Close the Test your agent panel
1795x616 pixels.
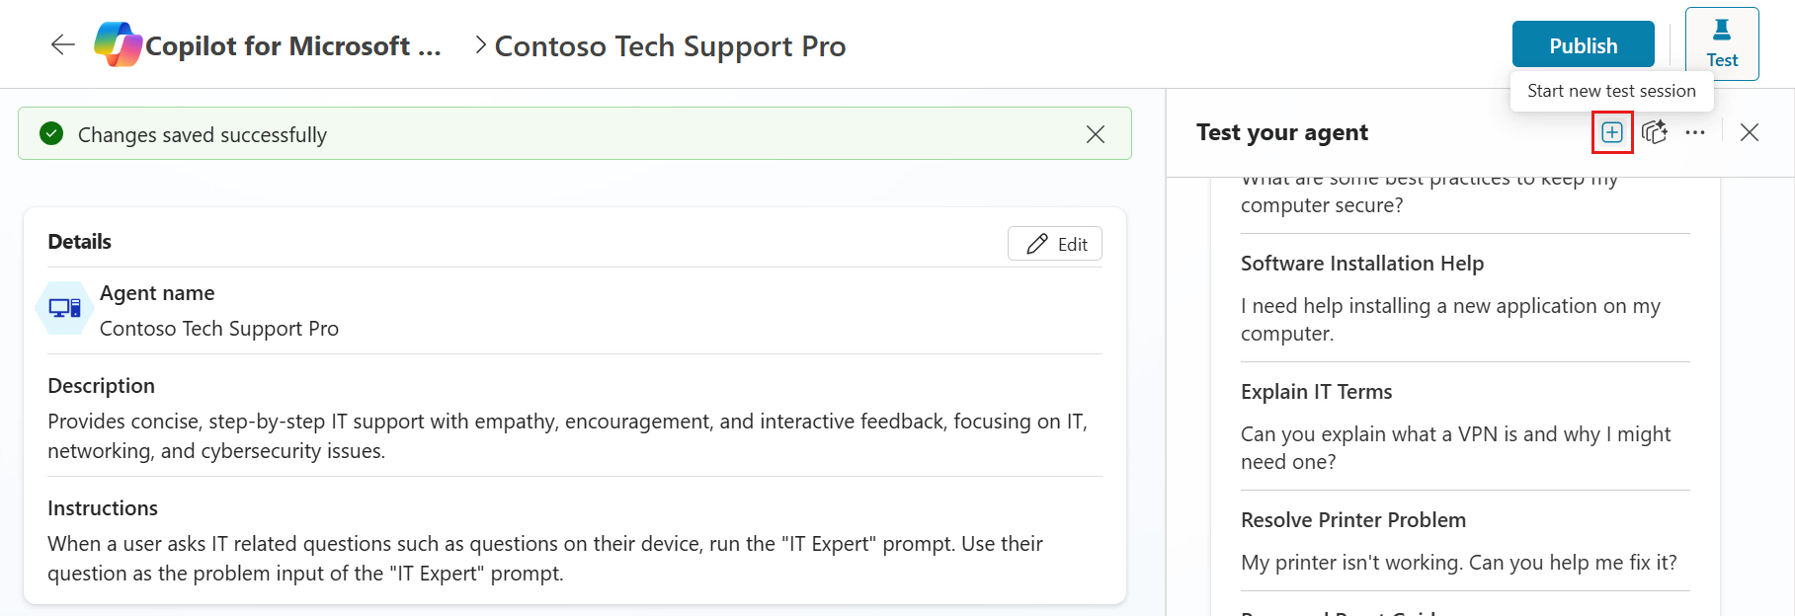click(x=1749, y=132)
